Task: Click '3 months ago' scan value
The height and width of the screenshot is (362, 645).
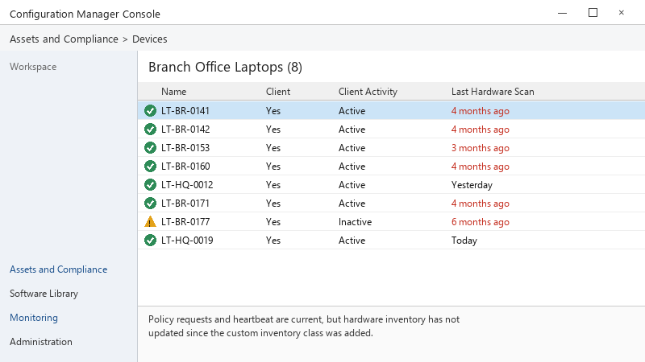Action: pyautogui.click(x=480, y=148)
